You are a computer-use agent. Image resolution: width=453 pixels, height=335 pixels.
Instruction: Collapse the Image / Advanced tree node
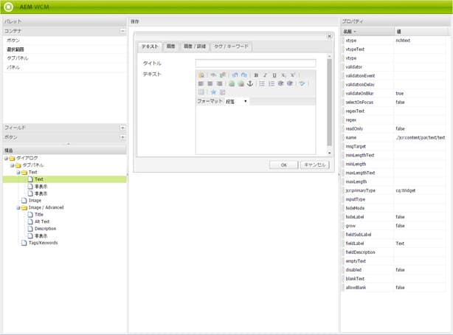pos(18,208)
